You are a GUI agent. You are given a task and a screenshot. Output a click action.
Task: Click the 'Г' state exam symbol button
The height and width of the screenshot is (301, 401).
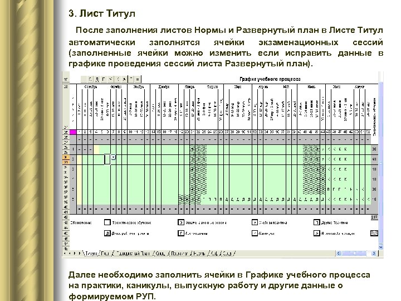click(x=104, y=79)
